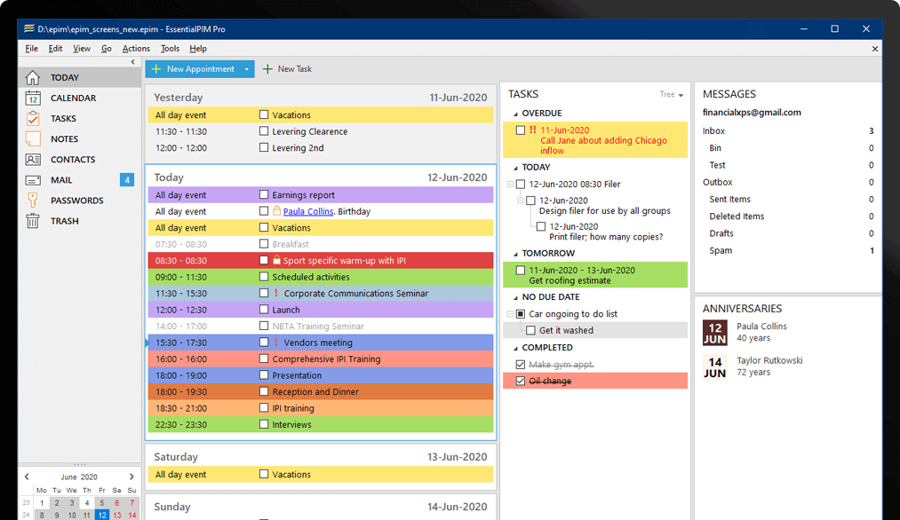Open the Tools menu
This screenshot has width=900, height=520.
coord(170,49)
